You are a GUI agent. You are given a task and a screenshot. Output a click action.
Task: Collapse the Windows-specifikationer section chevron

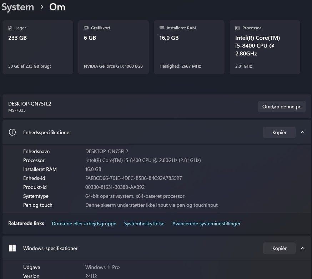(303, 248)
